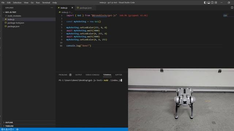
Task: Open the Go menu
Action: coord(32,3)
